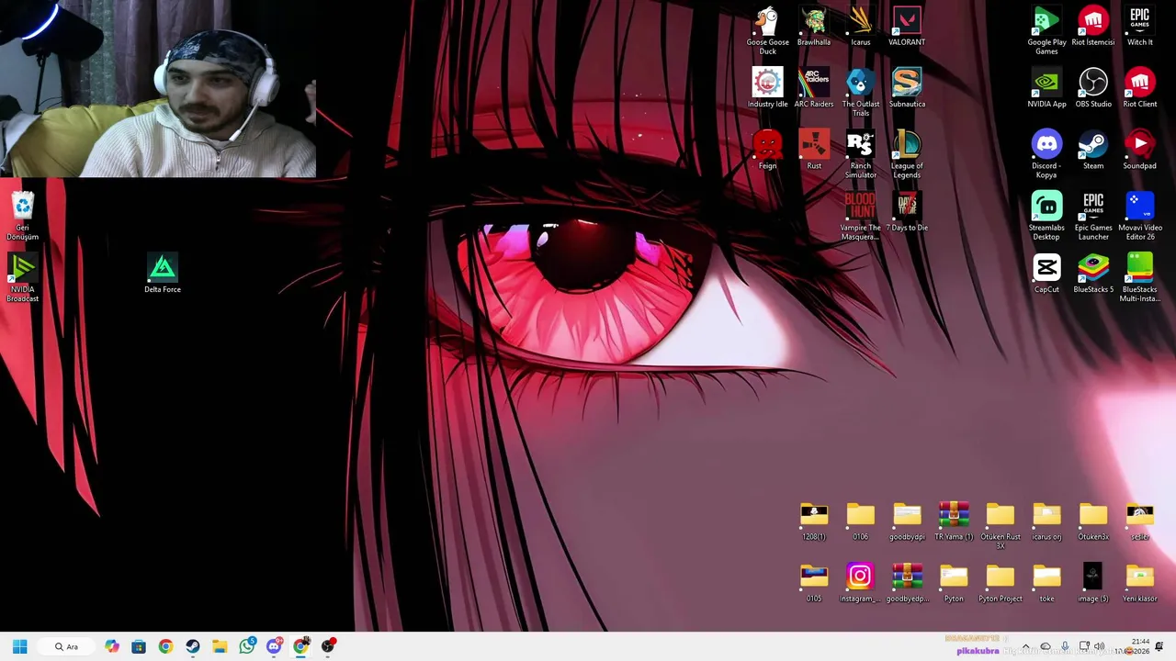This screenshot has height=661, width=1176.
Task: Select Vampire The Masquerade Bloodhunt icon
Action: (x=860, y=216)
